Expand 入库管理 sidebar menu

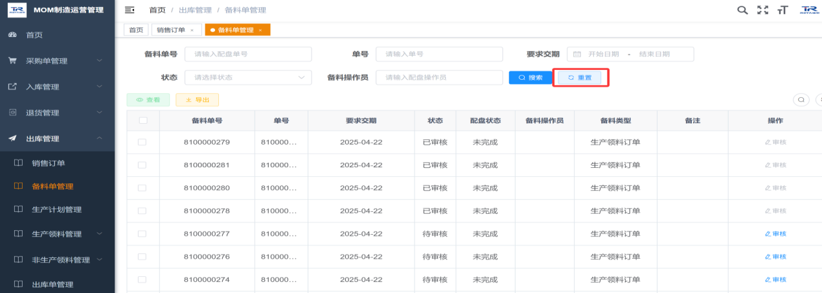tap(99, 86)
